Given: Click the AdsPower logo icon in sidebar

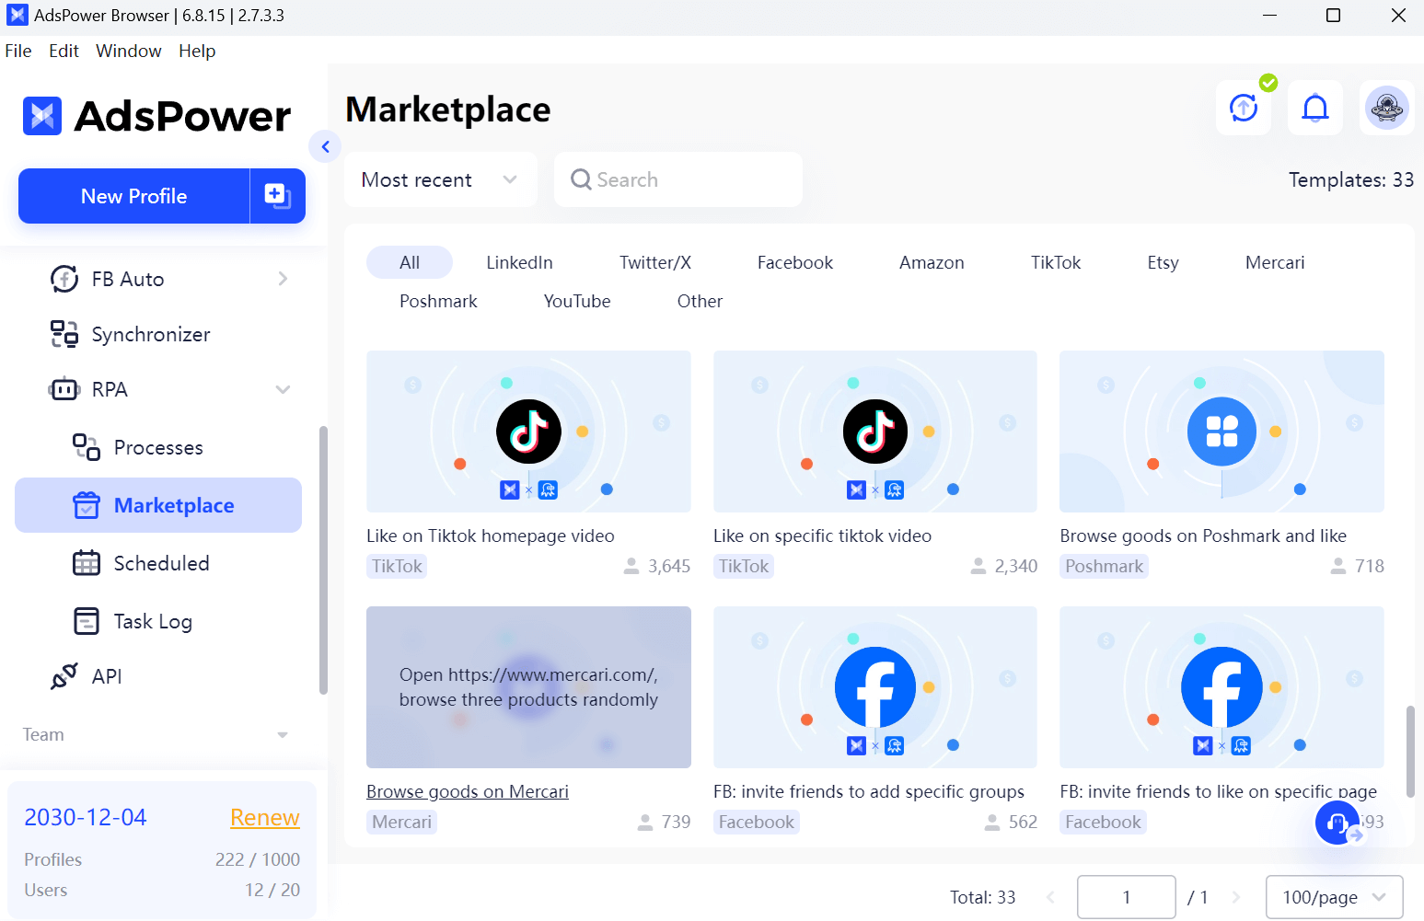Looking at the screenshot, I should 42,116.
